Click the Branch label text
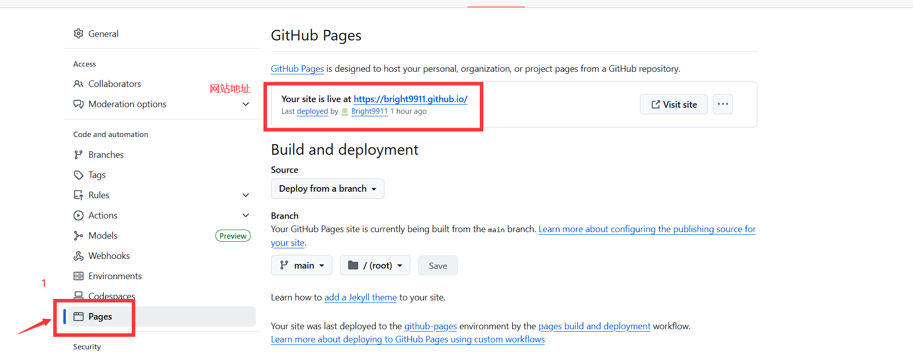The height and width of the screenshot is (352, 913). coord(285,216)
